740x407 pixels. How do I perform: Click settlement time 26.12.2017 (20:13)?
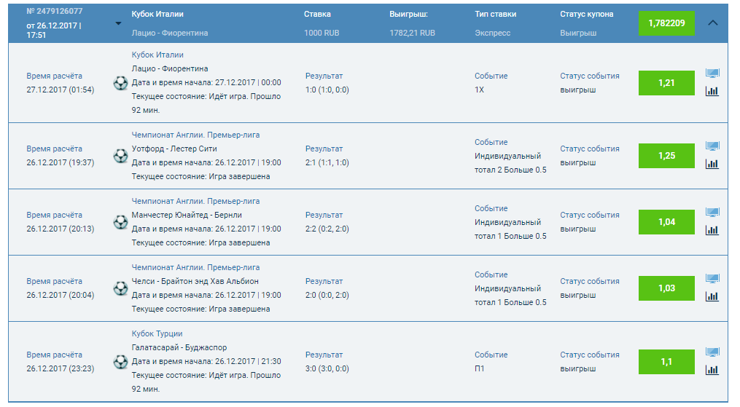(x=61, y=229)
